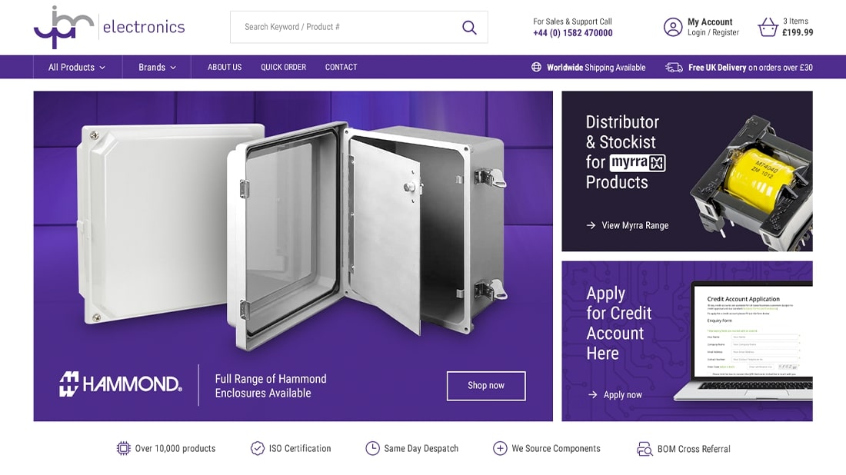
Task: Click the Free UK Delivery truck icon
Action: [674, 68]
